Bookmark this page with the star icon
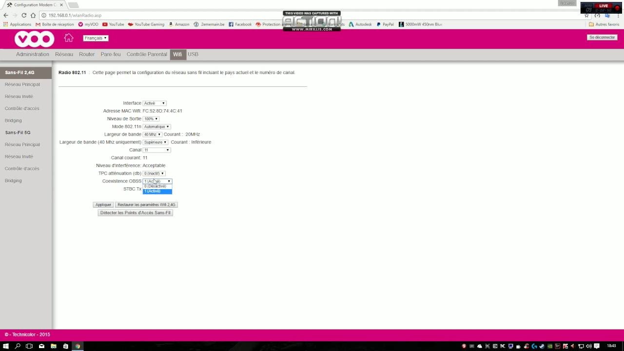624x351 pixels. (586, 15)
